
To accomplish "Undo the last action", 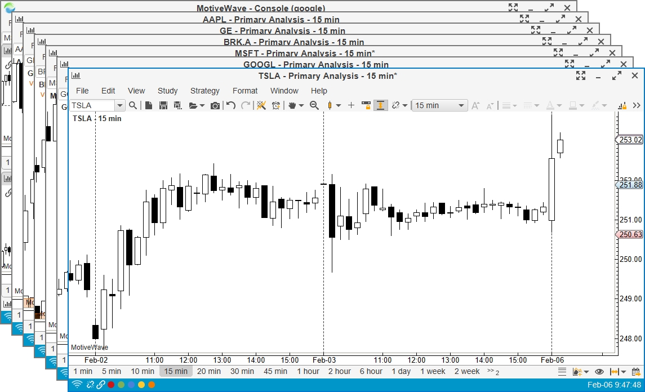I will tap(231, 105).
